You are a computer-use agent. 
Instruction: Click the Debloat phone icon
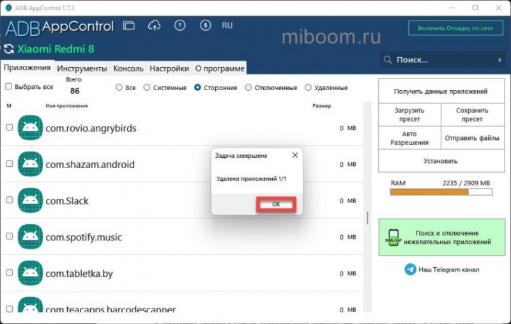(393, 237)
